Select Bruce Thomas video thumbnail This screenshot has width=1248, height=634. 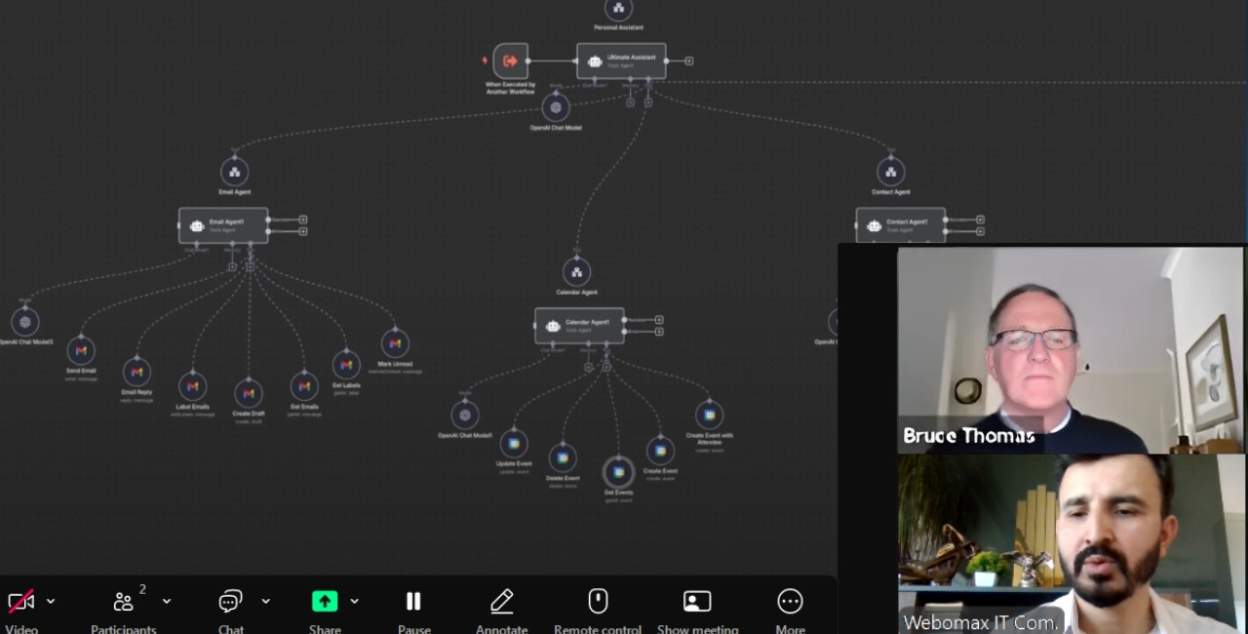point(1071,350)
